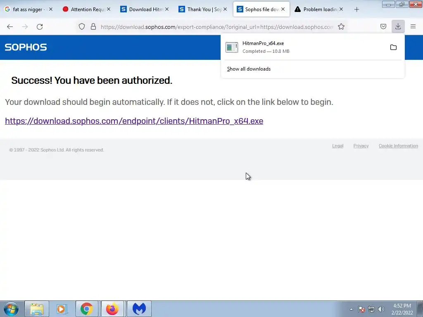Reload the current page
The height and width of the screenshot is (317, 423).
[40, 27]
